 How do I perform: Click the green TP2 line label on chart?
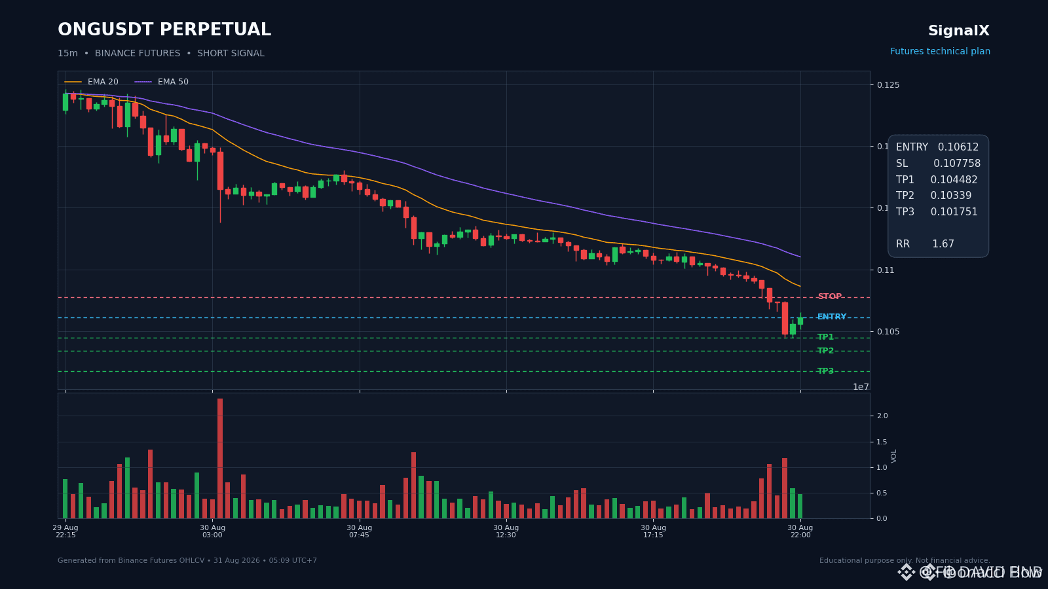click(826, 351)
